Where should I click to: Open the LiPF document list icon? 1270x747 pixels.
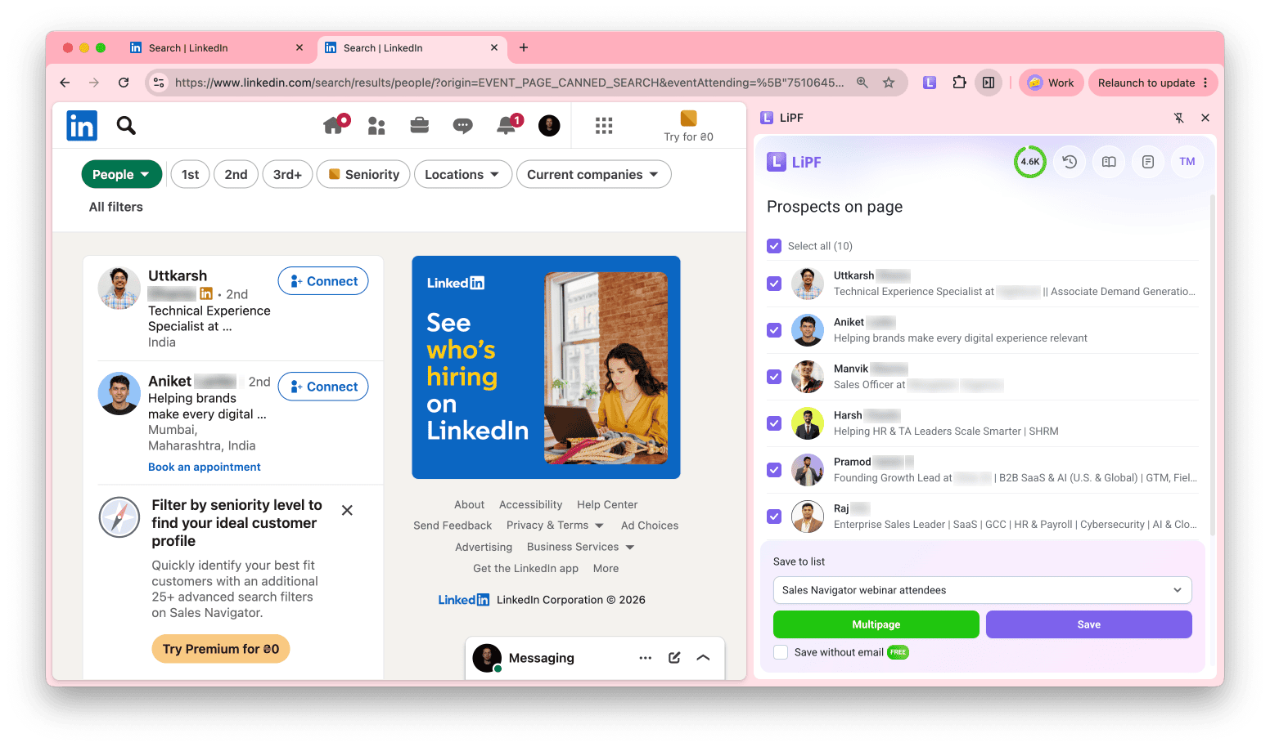click(1148, 162)
